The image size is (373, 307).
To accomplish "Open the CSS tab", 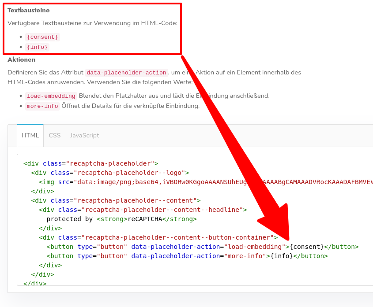I will coord(55,135).
